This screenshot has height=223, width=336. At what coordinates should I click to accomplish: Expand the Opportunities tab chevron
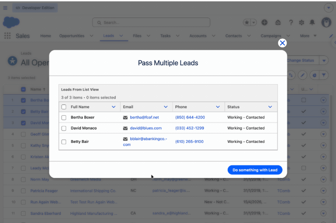[x=91, y=36]
